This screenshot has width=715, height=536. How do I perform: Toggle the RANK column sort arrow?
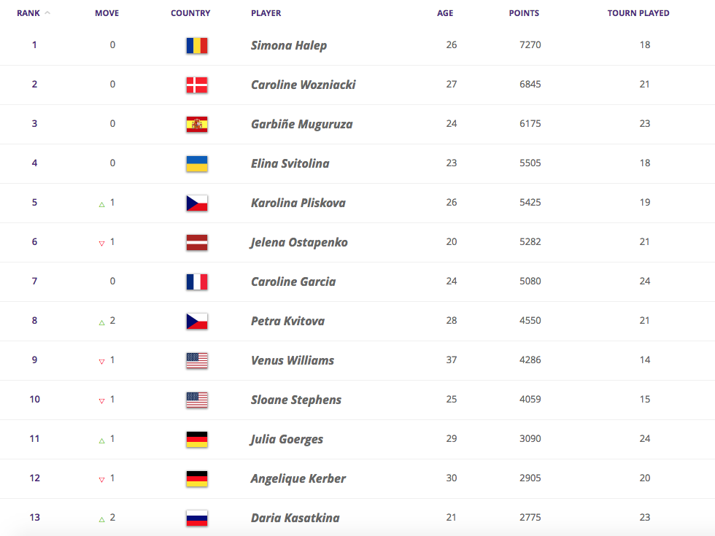[47, 13]
